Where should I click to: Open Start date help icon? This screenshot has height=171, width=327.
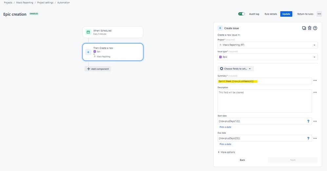click(x=308, y=121)
